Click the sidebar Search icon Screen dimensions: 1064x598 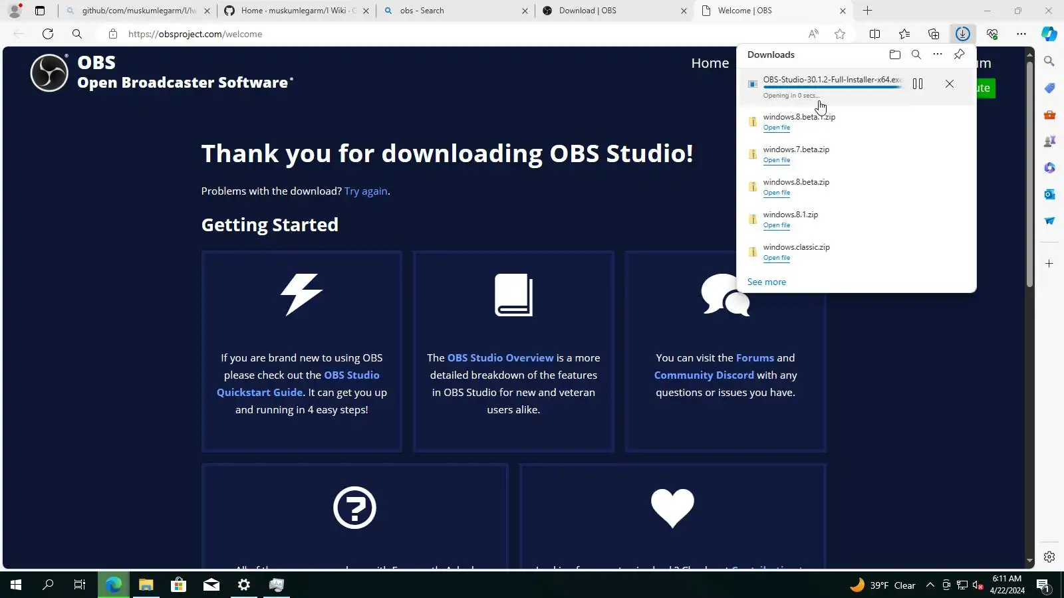(1049, 61)
